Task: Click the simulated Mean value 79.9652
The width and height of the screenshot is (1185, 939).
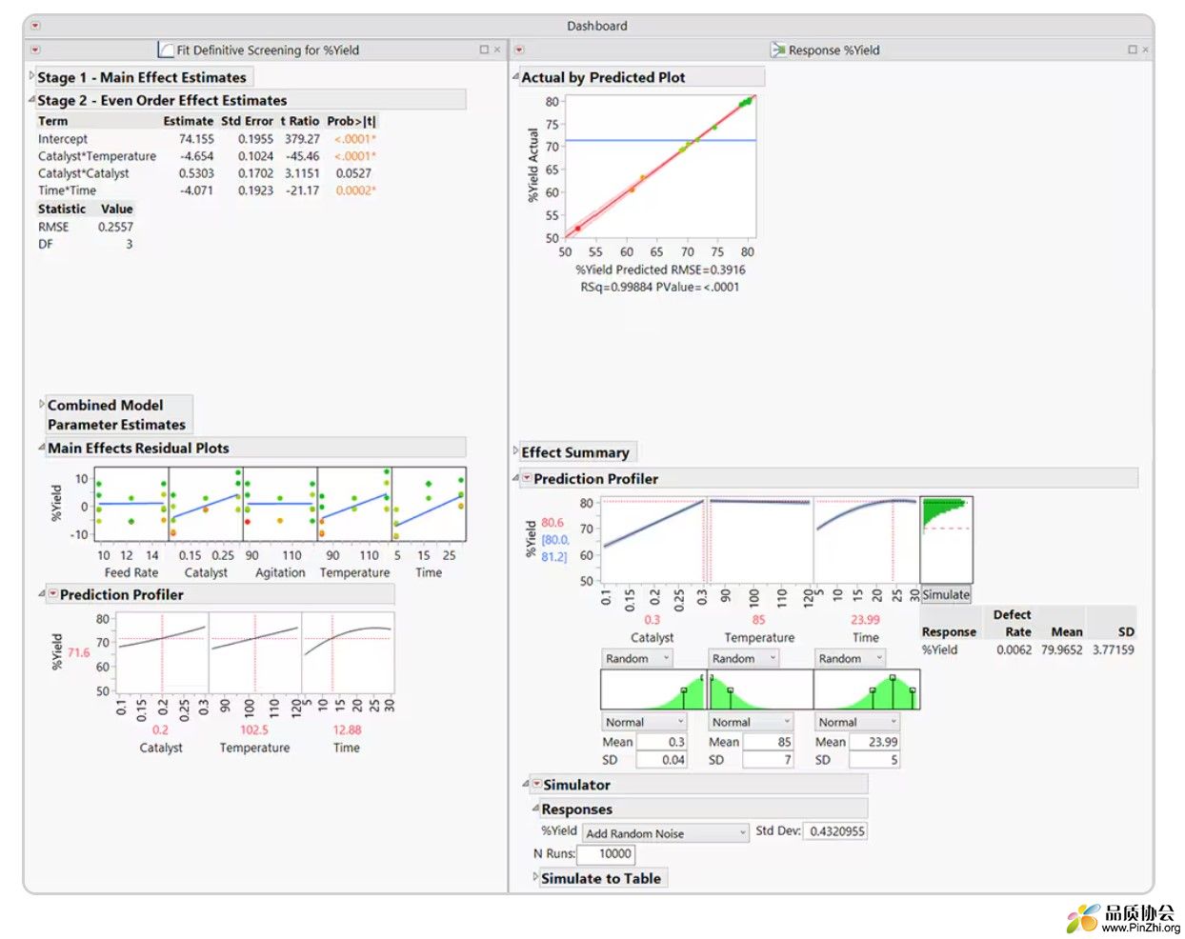Action: tap(1061, 649)
